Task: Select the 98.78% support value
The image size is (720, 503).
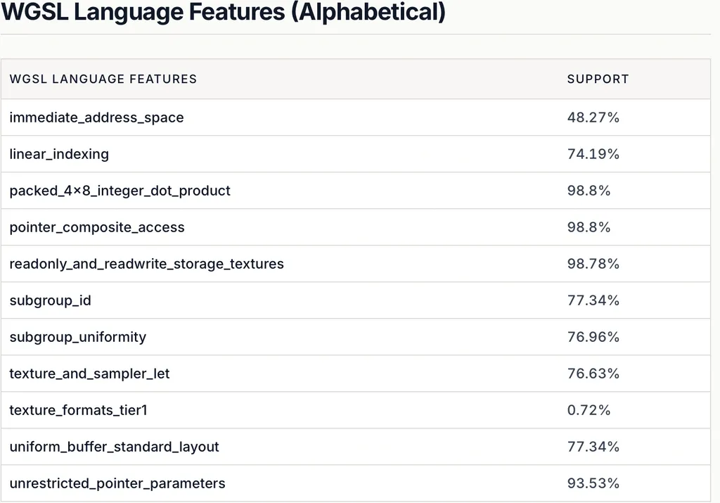Action: pyautogui.click(x=593, y=264)
